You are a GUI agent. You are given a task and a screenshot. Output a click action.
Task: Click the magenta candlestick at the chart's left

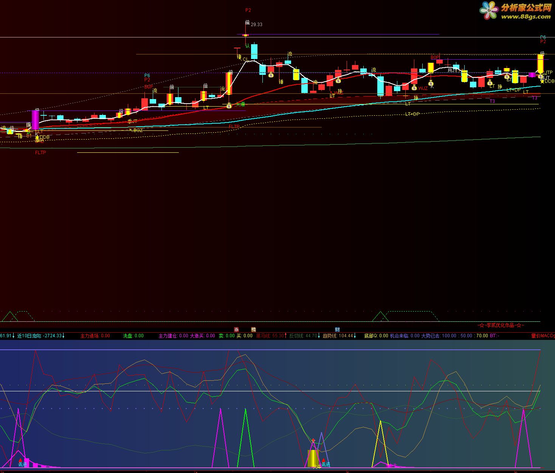tap(35, 120)
